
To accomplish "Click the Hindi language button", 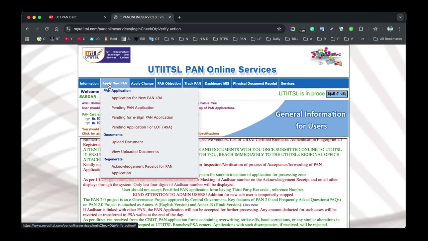I will (337, 94).
